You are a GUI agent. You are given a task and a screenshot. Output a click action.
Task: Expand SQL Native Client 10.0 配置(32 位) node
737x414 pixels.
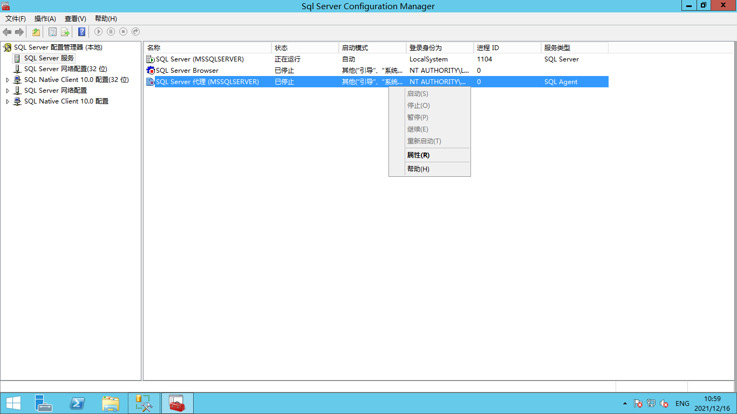pyautogui.click(x=8, y=80)
